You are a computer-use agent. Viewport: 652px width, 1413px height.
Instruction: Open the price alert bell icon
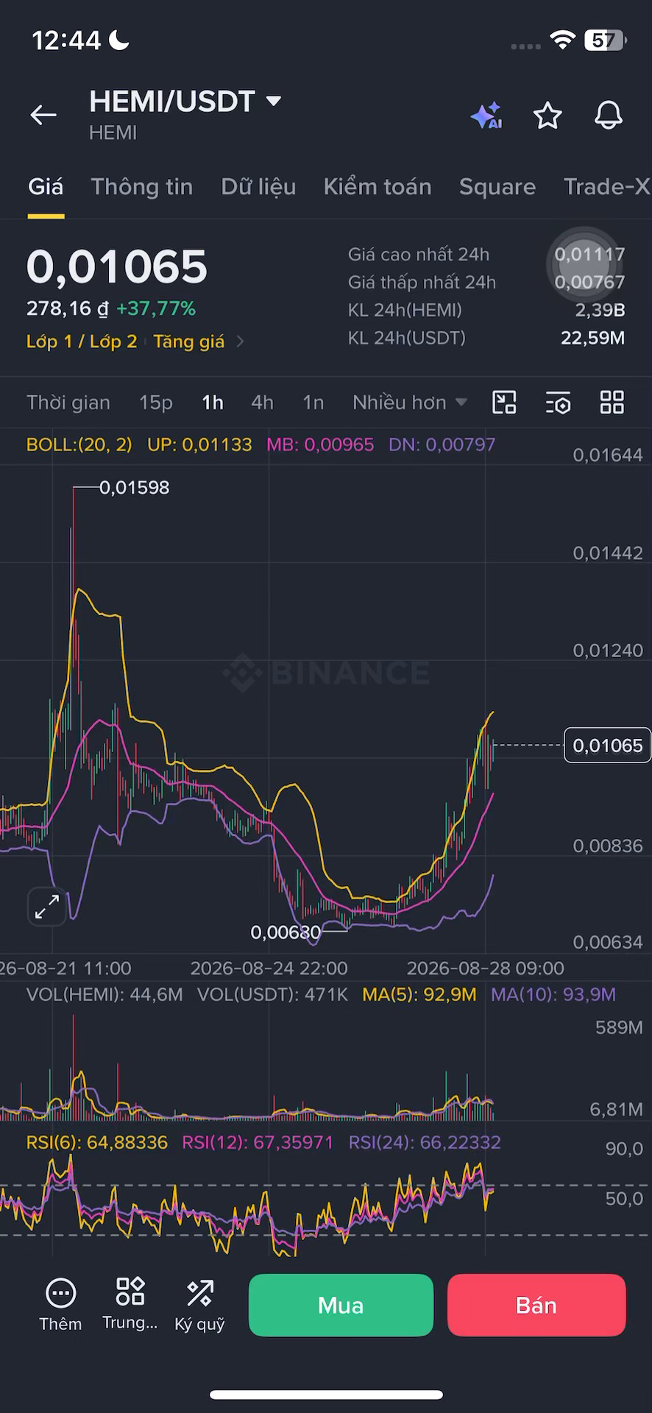(609, 116)
